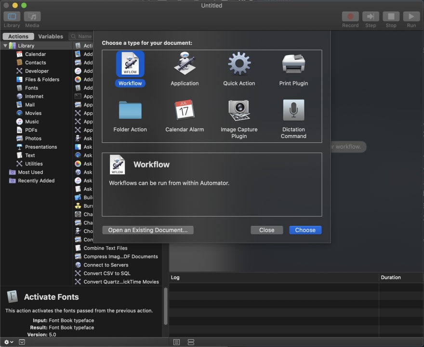
Task: Open the Recently Added smart folder
Action: (x=36, y=180)
